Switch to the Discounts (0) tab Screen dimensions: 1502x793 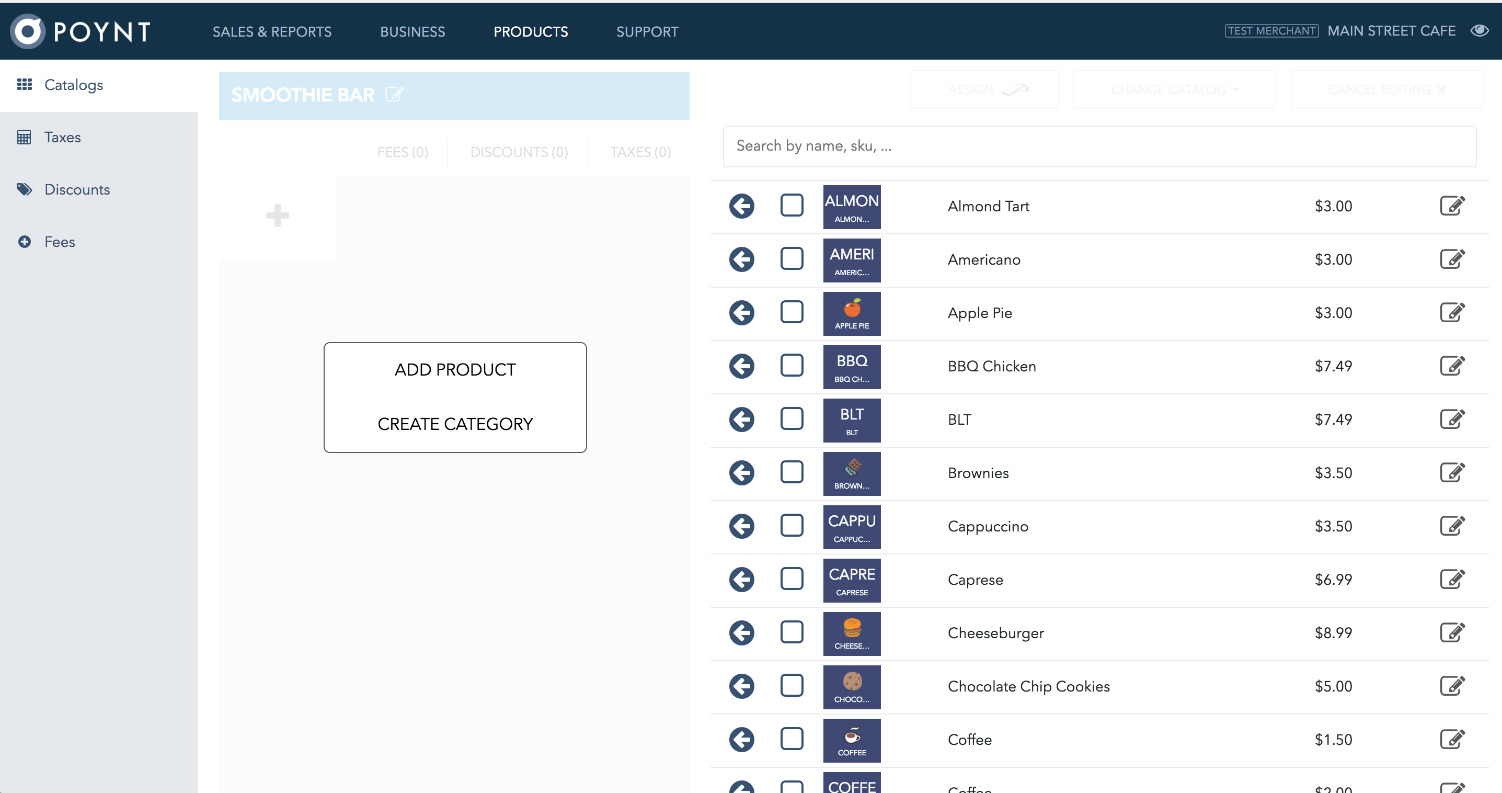pyautogui.click(x=518, y=152)
